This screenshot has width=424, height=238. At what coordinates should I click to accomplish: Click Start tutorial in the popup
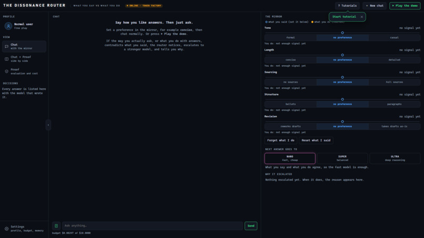point(344,17)
